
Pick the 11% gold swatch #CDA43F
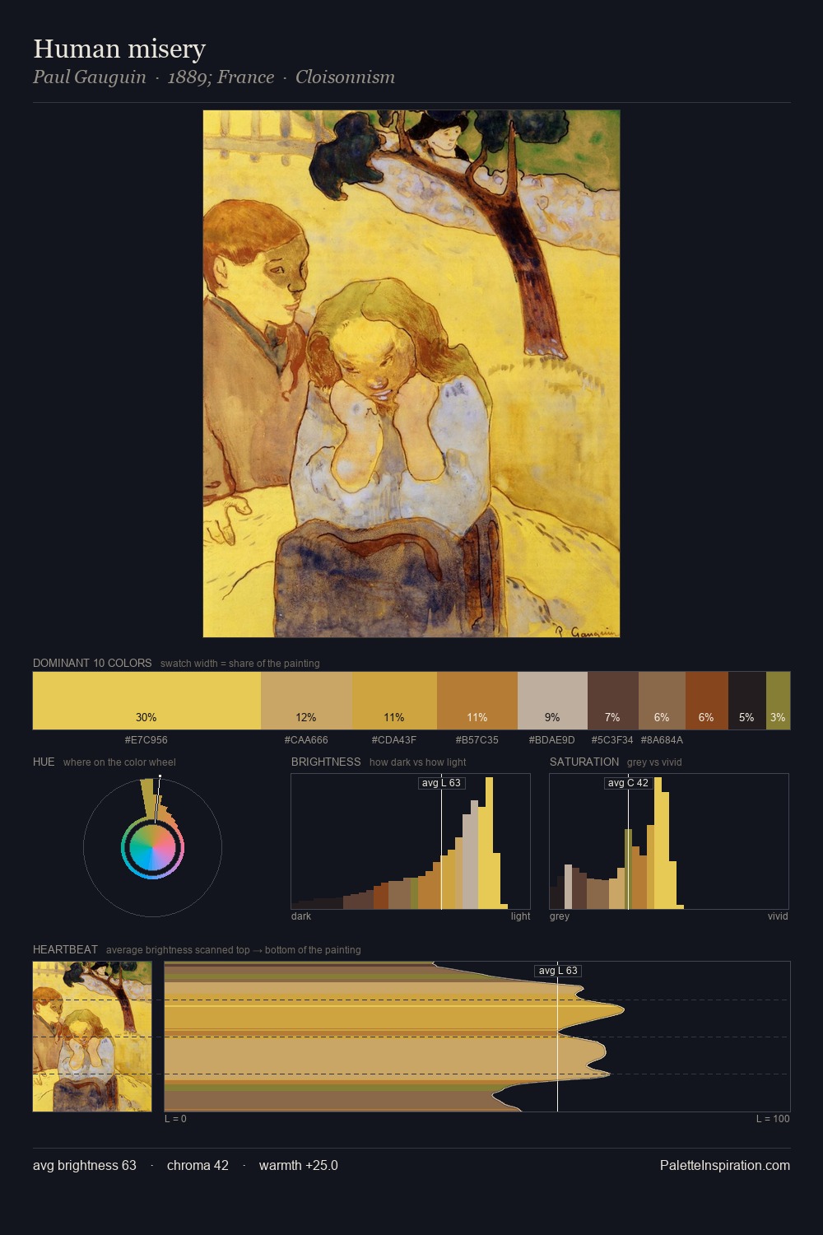click(394, 701)
